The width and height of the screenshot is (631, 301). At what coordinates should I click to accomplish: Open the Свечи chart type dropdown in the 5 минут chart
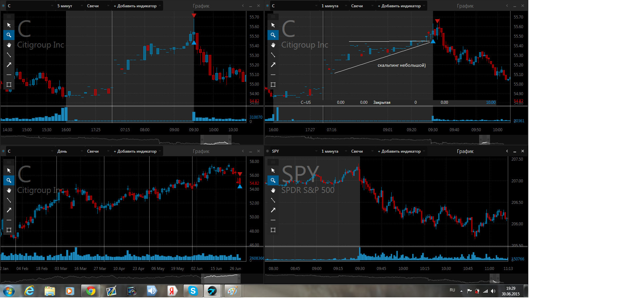98,6
